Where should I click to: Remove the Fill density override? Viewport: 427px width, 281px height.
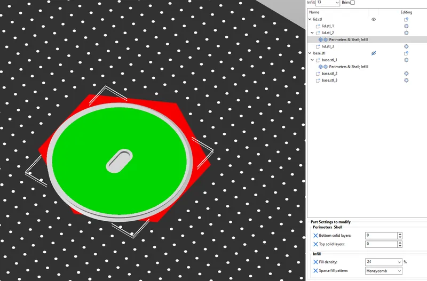pos(315,262)
